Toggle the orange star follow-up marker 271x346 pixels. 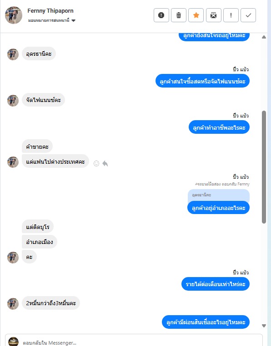click(196, 15)
